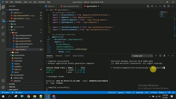176x99 pixels.
Task: Open the Run and Debug view
Action: (3, 27)
